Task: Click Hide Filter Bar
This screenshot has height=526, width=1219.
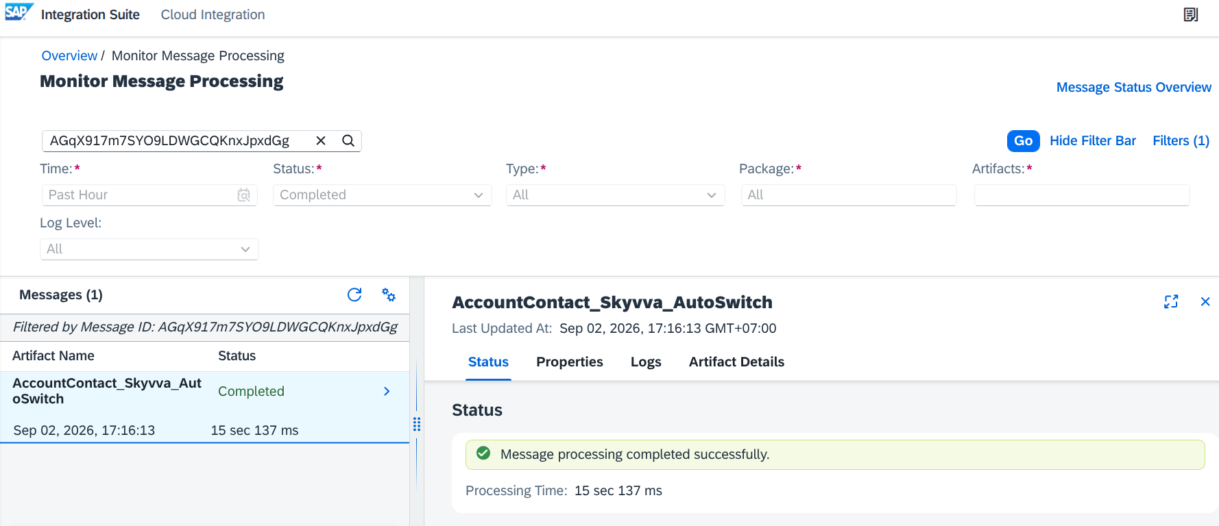Action: [1093, 140]
